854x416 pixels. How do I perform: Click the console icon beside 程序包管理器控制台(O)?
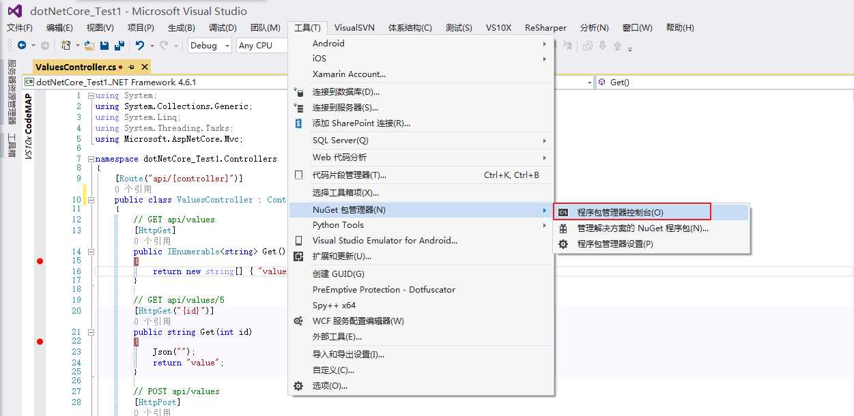click(563, 212)
